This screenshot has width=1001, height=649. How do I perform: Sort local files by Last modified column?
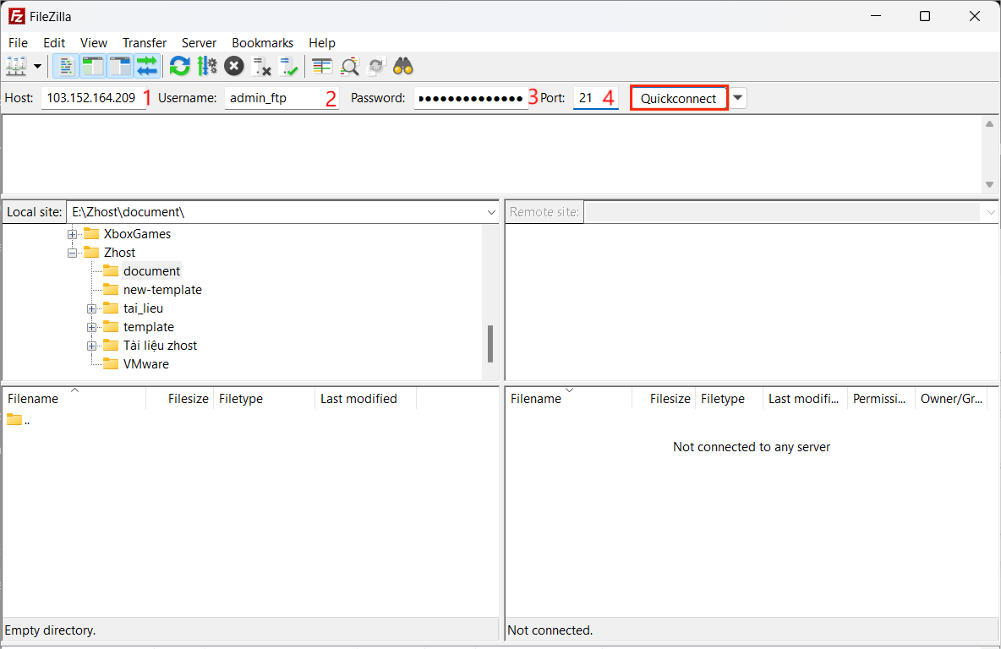pos(358,399)
